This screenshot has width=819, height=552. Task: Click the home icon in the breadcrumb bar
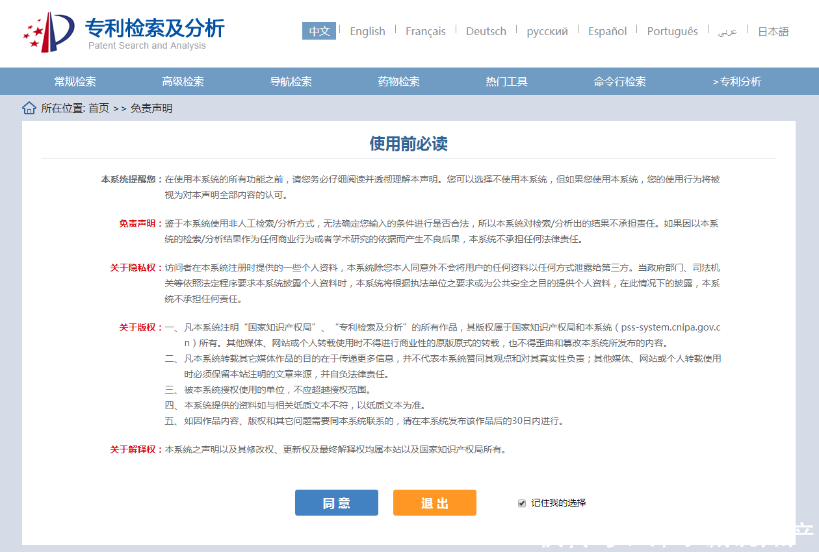tap(29, 108)
